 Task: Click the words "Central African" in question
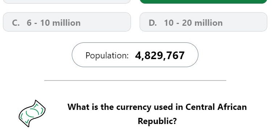(216, 107)
